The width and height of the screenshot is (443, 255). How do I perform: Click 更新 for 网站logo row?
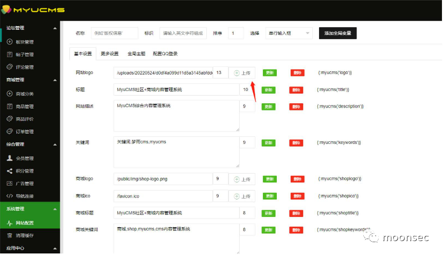(270, 73)
